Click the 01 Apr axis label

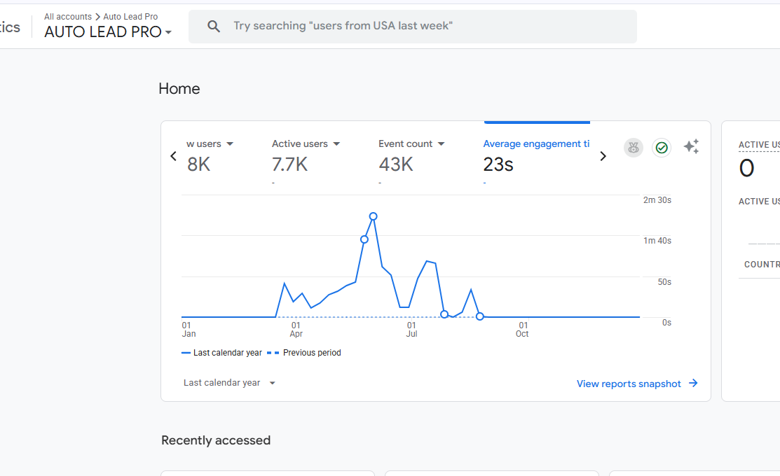(x=296, y=330)
